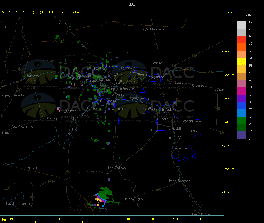This screenshot has height=223, width=264.
Task: Click the Divisadero map label
Action: coord(63,23)
